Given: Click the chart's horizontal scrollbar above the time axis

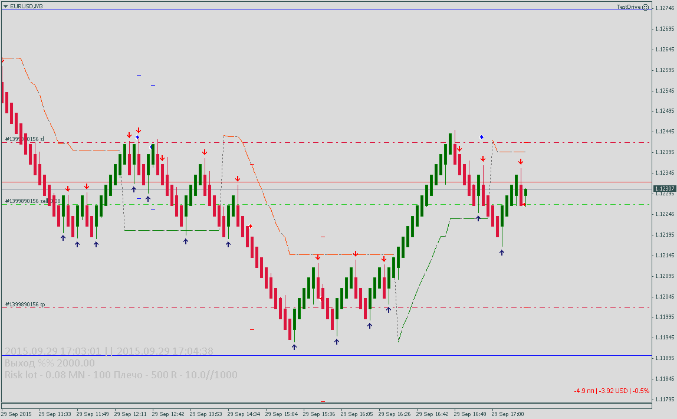Looking at the screenshot, I should point(327,405).
